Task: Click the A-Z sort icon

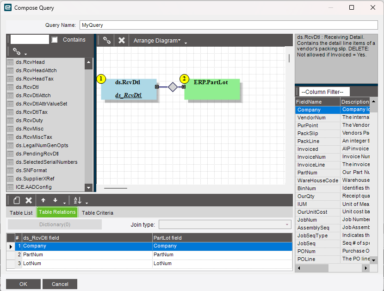Action: 78,200
